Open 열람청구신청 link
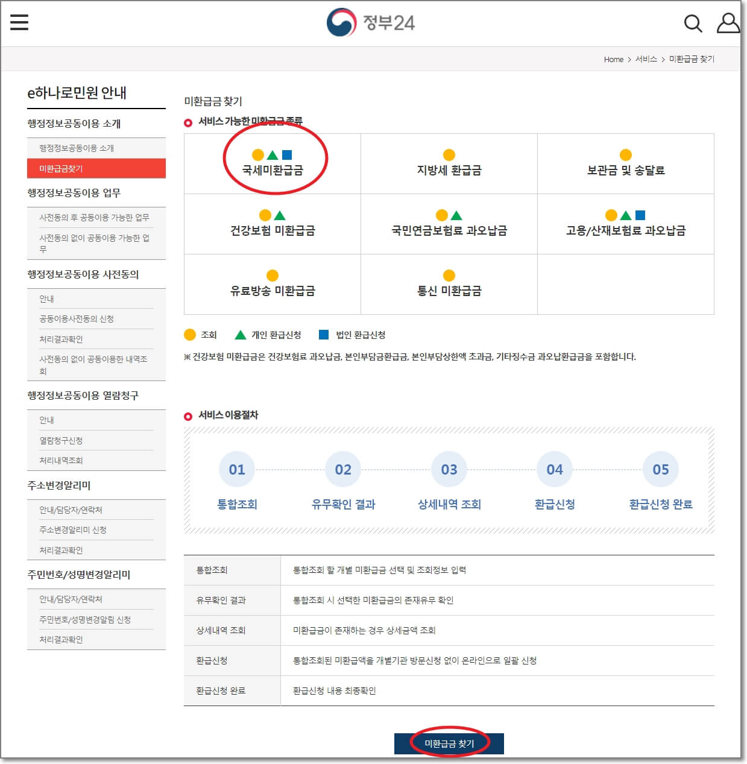 (x=61, y=440)
